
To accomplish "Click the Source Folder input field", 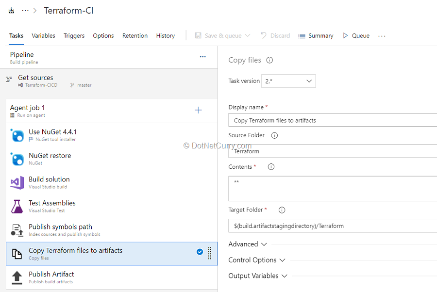I will pyautogui.click(x=333, y=151).
